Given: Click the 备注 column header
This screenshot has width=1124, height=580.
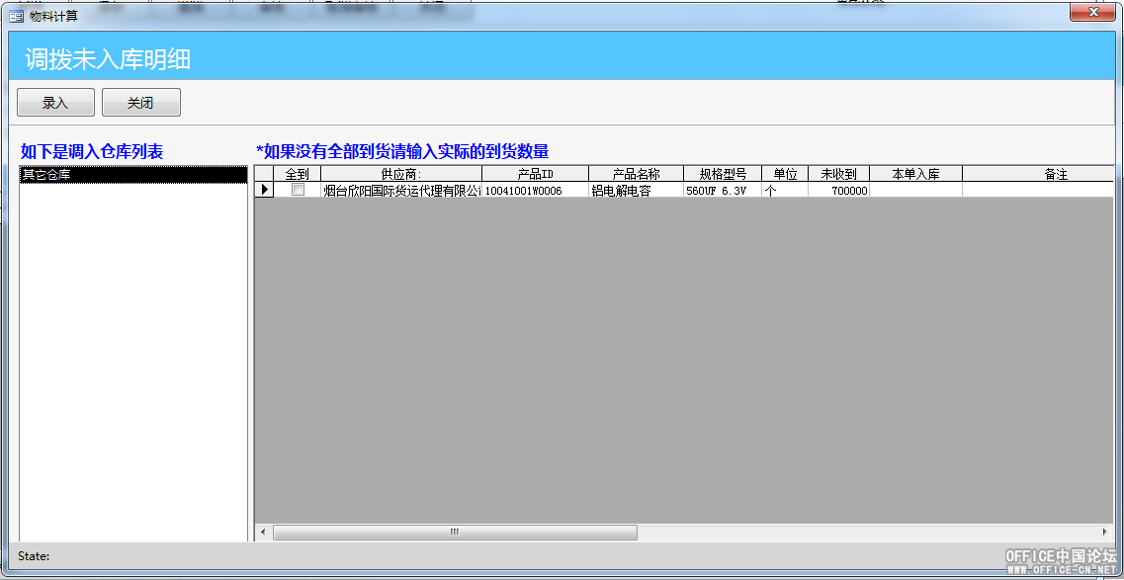Looking at the screenshot, I should click(1039, 173).
